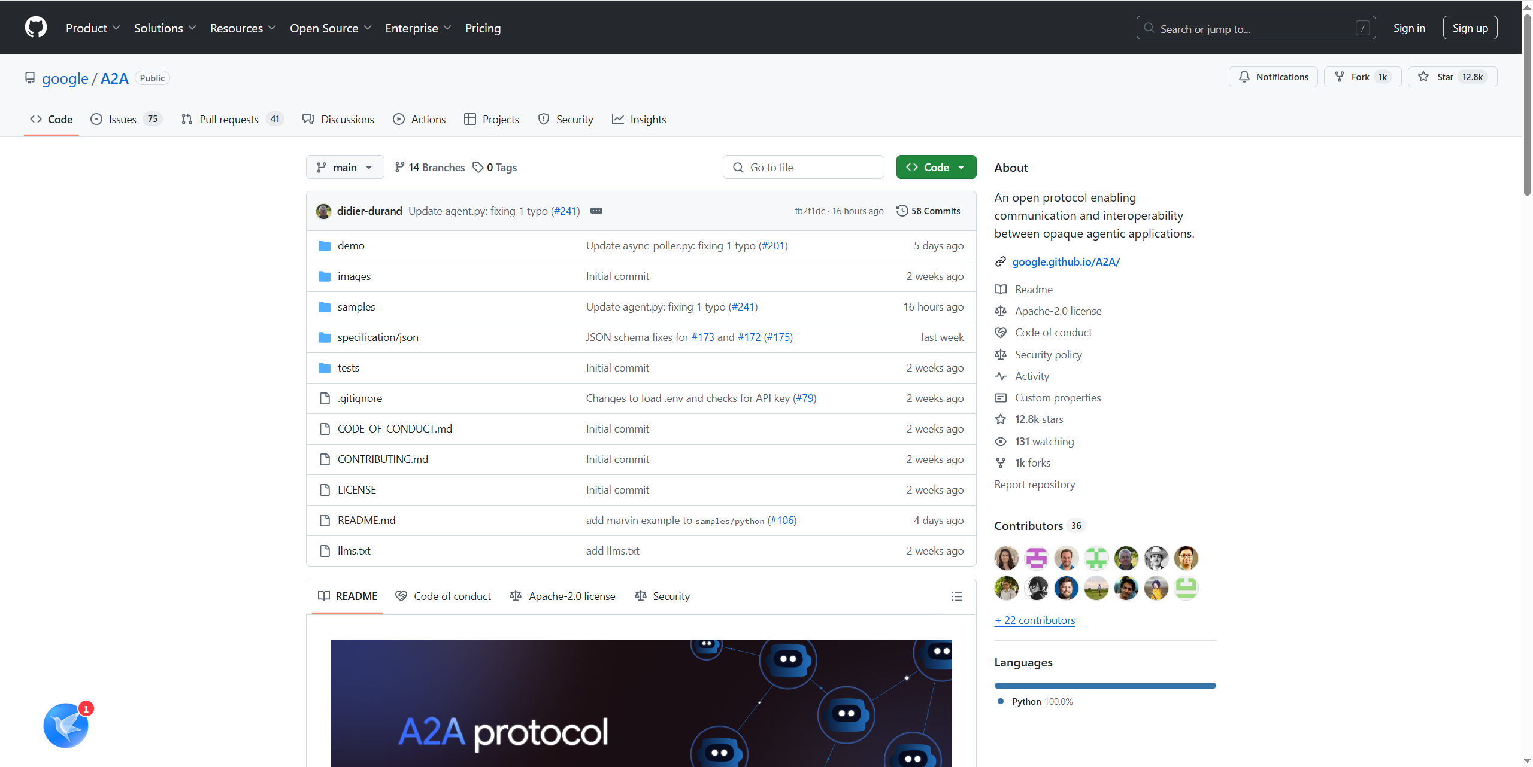Switch to the Issues tab
Viewport: 1533px width, 767px height.
(x=123, y=120)
